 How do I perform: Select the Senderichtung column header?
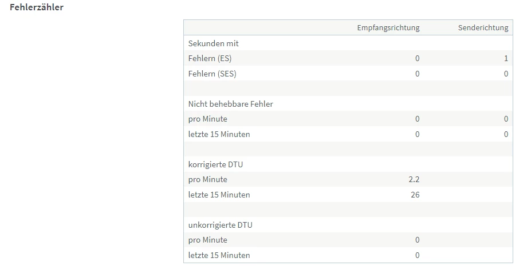(x=482, y=28)
